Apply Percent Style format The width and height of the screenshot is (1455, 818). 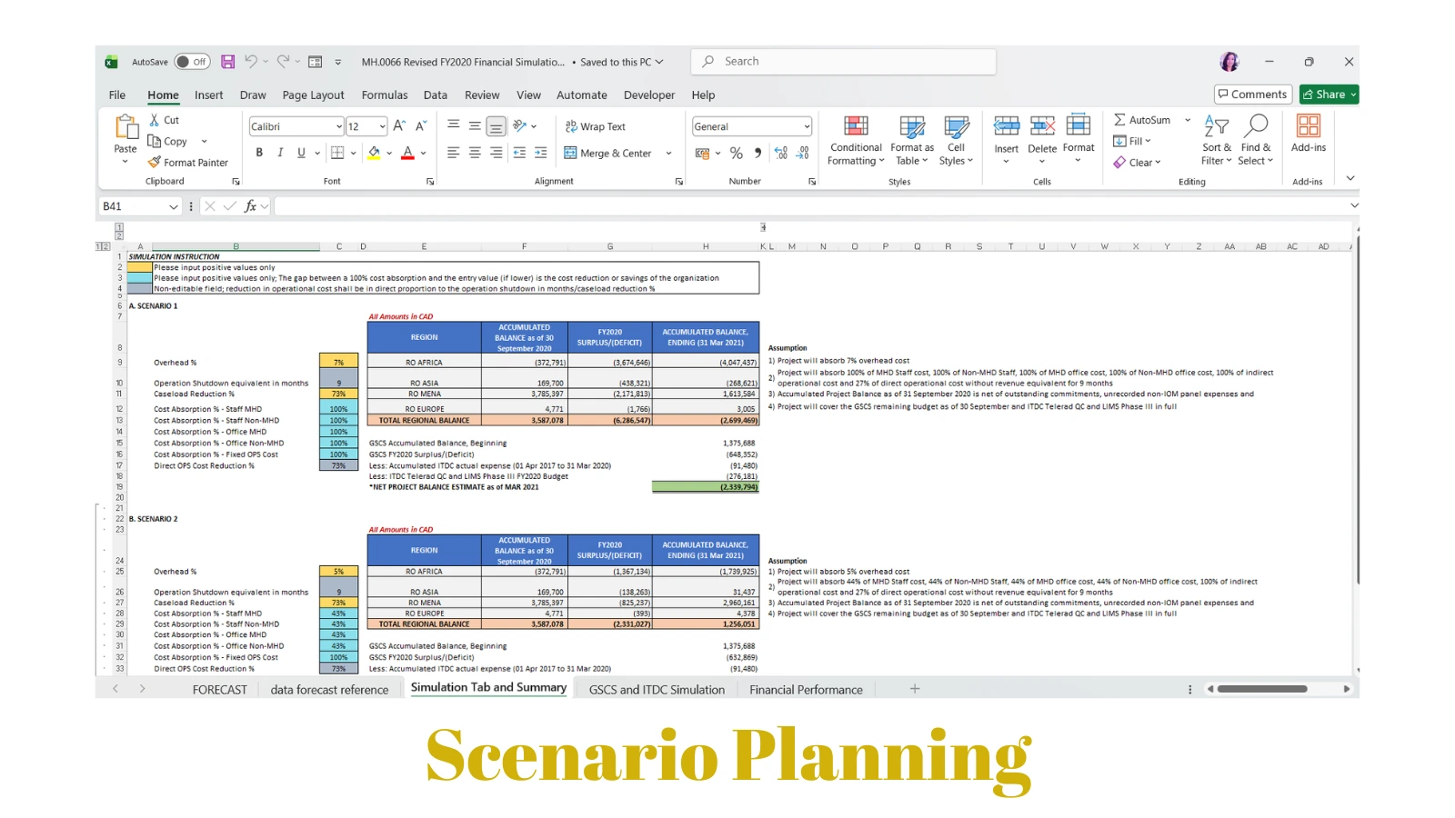737,153
